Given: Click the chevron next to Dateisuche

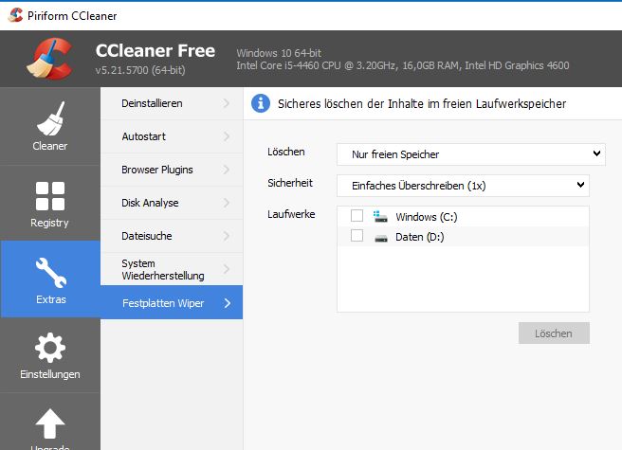Looking at the screenshot, I should coord(227,236).
